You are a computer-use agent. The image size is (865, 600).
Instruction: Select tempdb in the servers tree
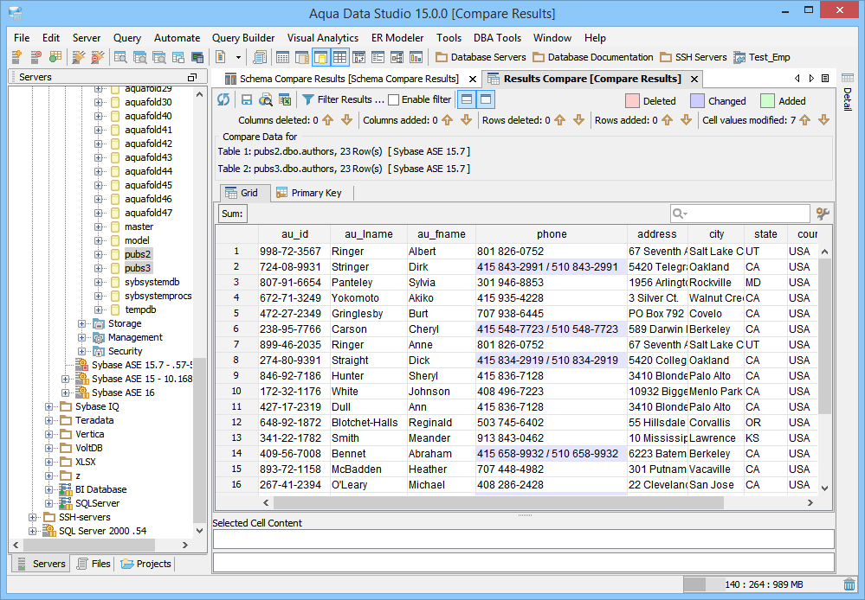click(140, 310)
